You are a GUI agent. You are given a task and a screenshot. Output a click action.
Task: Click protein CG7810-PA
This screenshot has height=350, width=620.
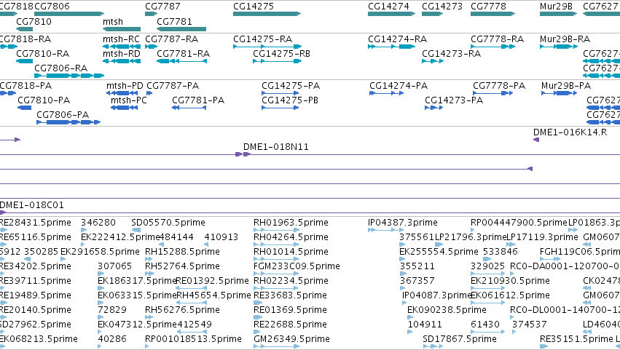click(x=25, y=108)
